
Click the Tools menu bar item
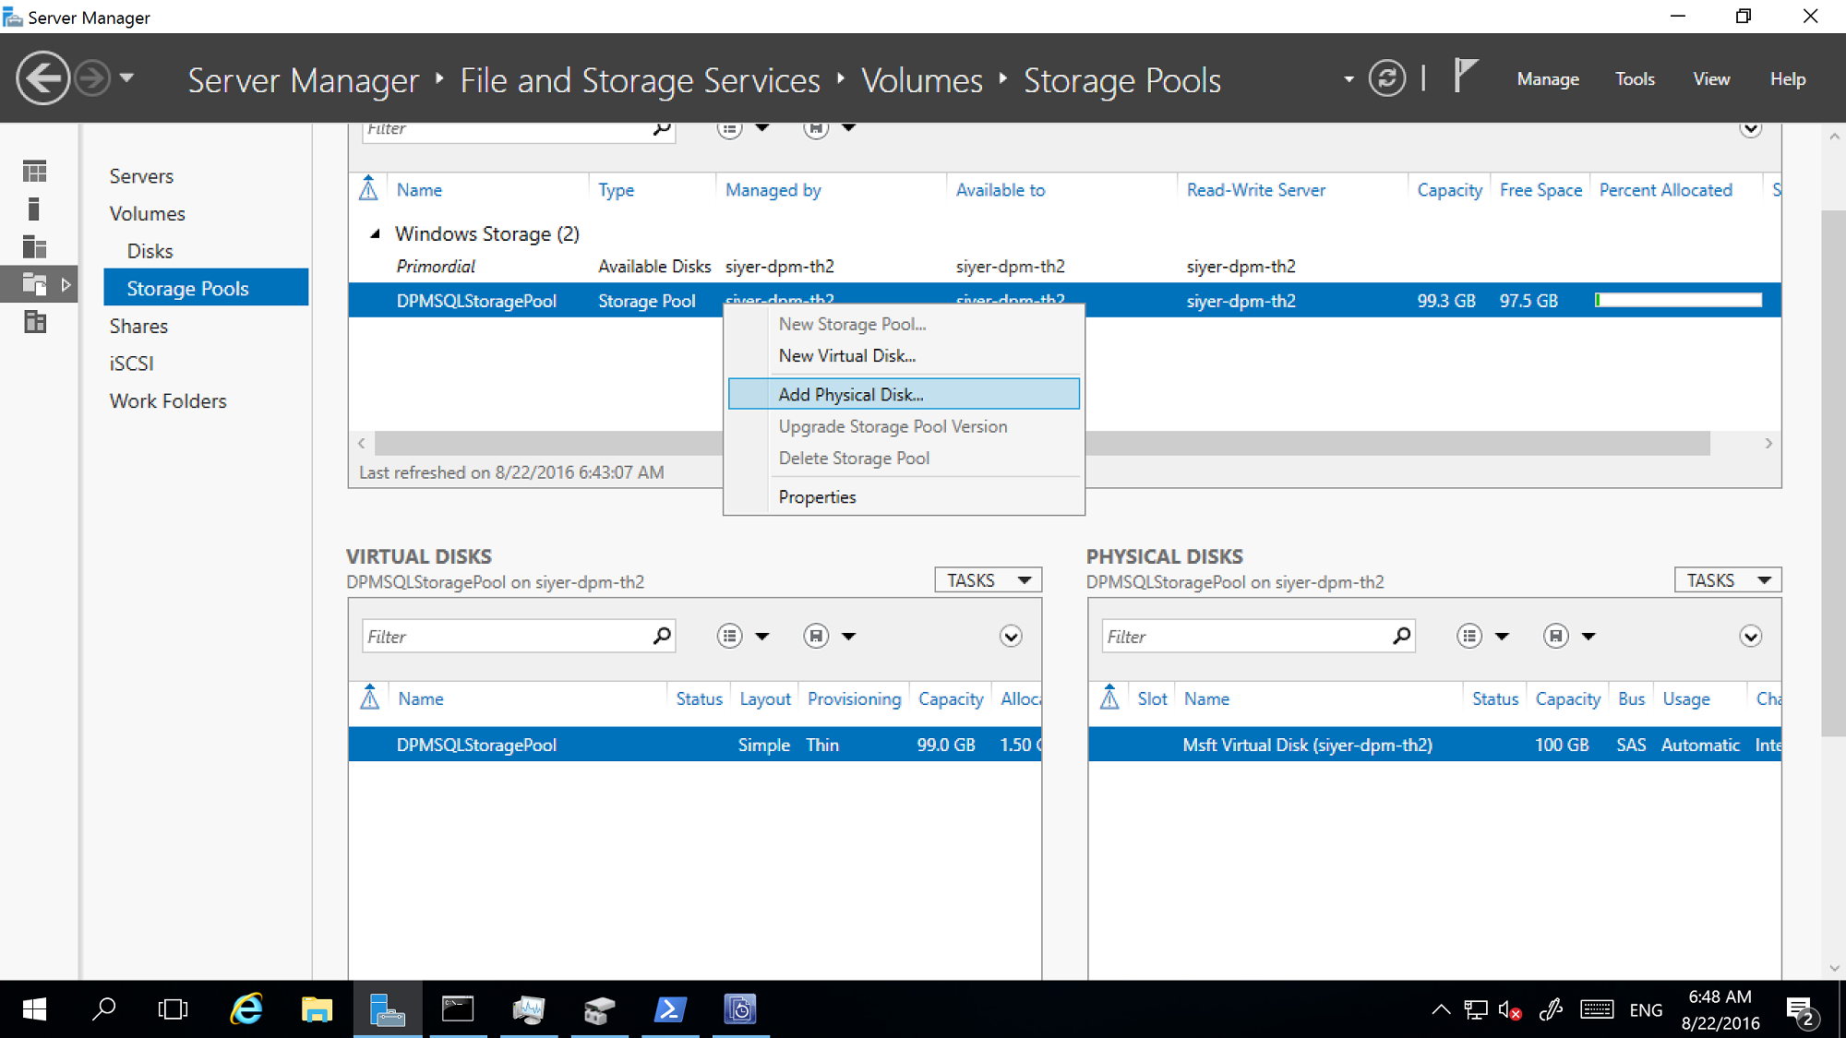tap(1635, 78)
